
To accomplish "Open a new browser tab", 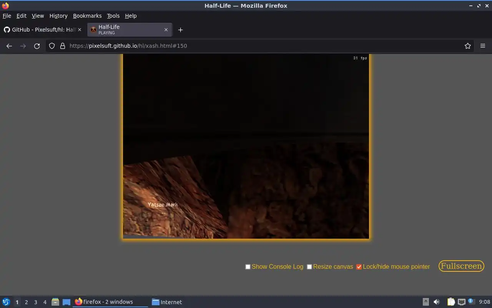I will [180, 30].
